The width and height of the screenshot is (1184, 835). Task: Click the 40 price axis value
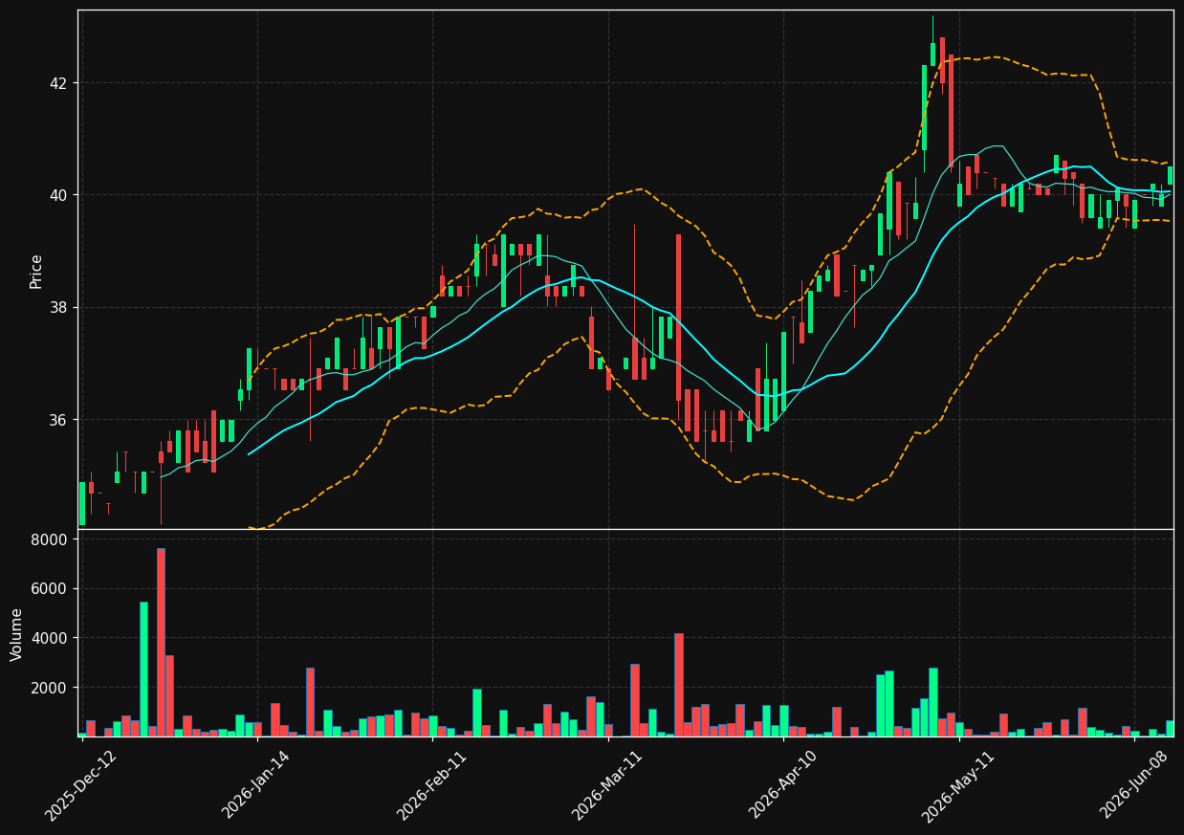[58, 195]
